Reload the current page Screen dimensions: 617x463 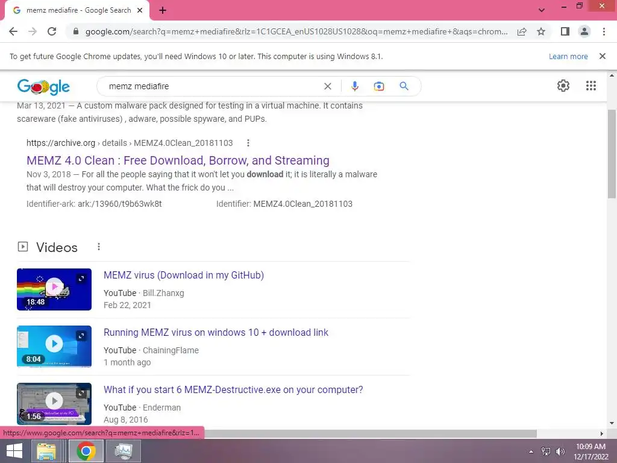click(x=52, y=31)
